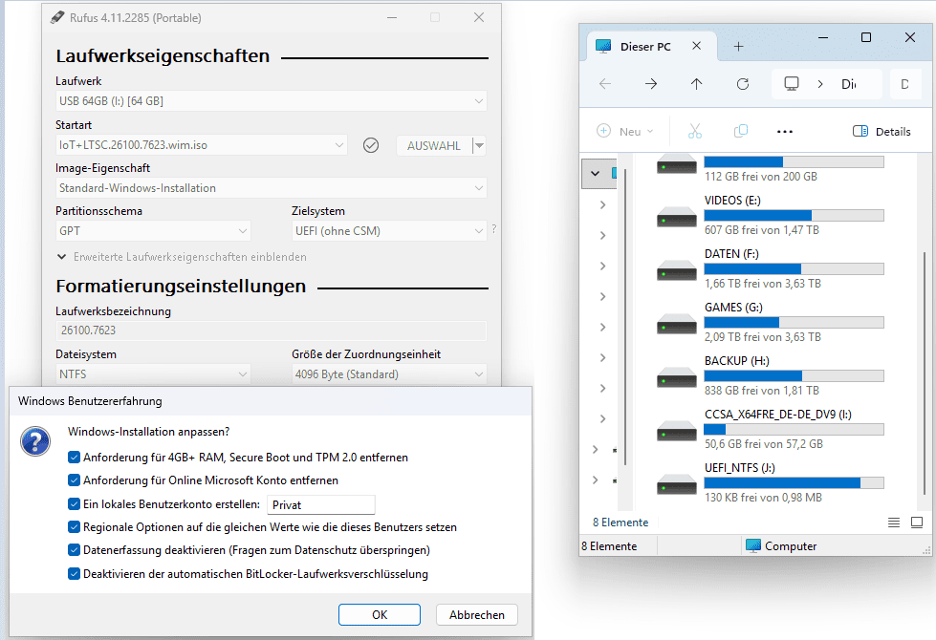The height and width of the screenshot is (640, 936).
Task: Click "1,66 TB frei von 3,63 TB" text
Action: click(762, 284)
